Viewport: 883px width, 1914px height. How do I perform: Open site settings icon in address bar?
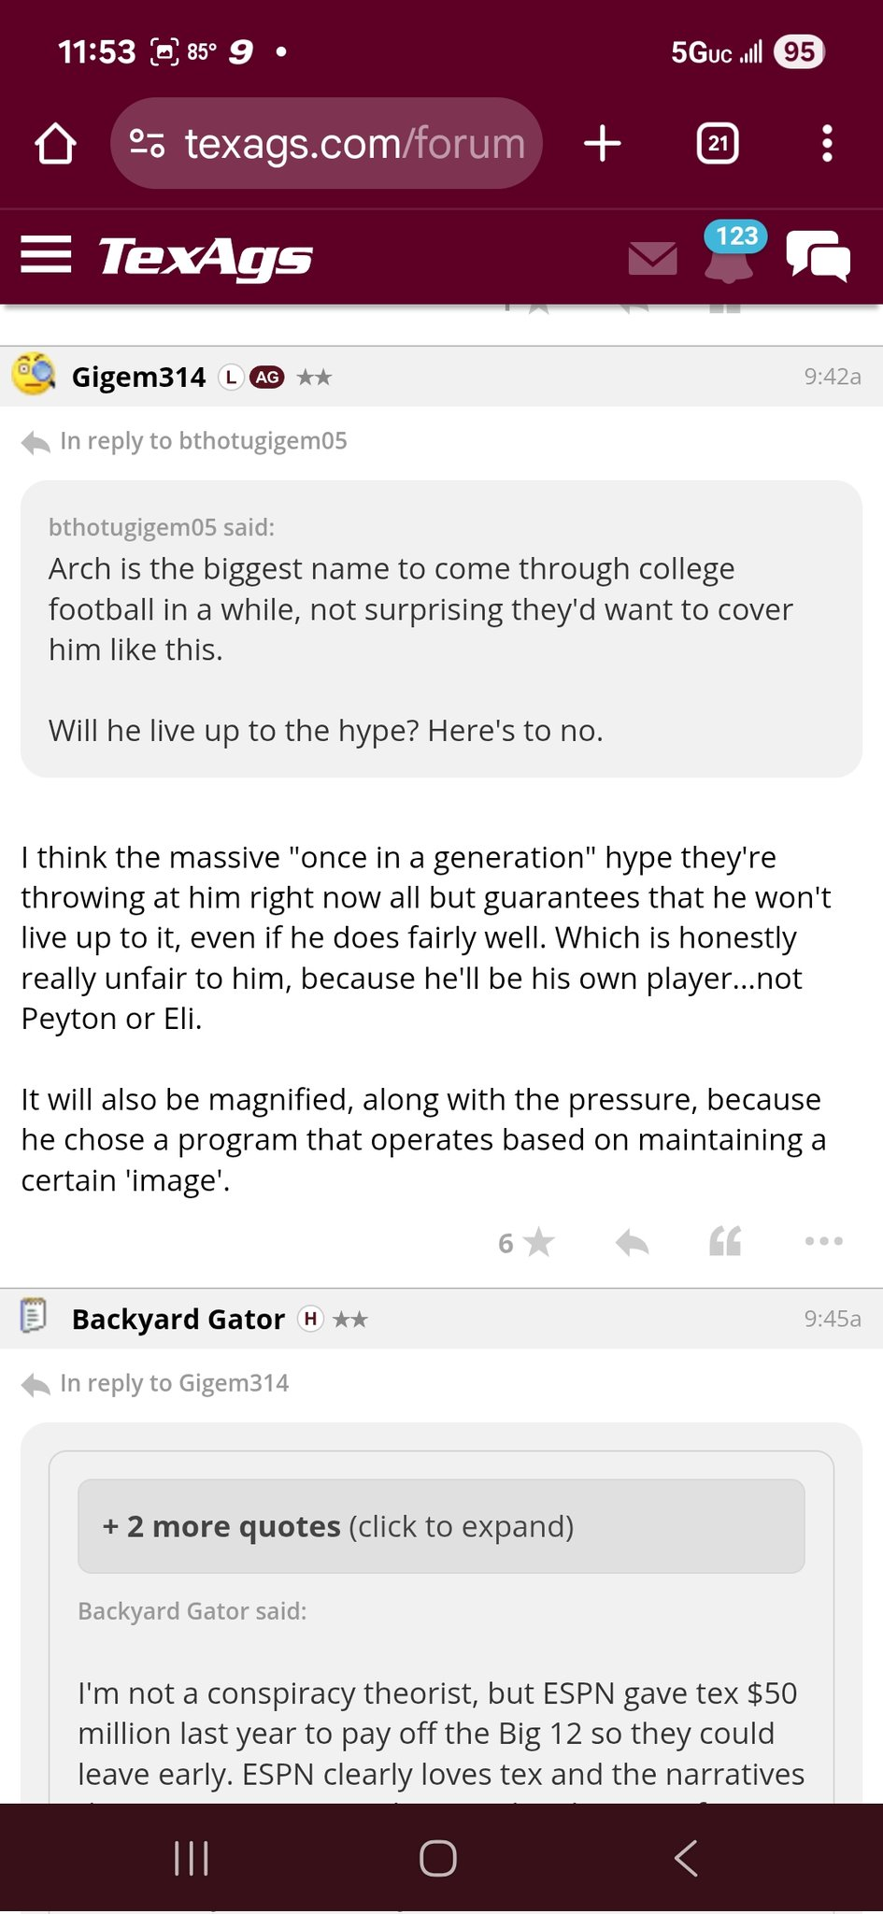[x=147, y=143]
